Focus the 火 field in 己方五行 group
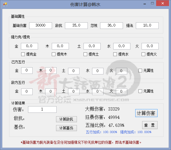 pyautogui.click(x=122, y=71)
